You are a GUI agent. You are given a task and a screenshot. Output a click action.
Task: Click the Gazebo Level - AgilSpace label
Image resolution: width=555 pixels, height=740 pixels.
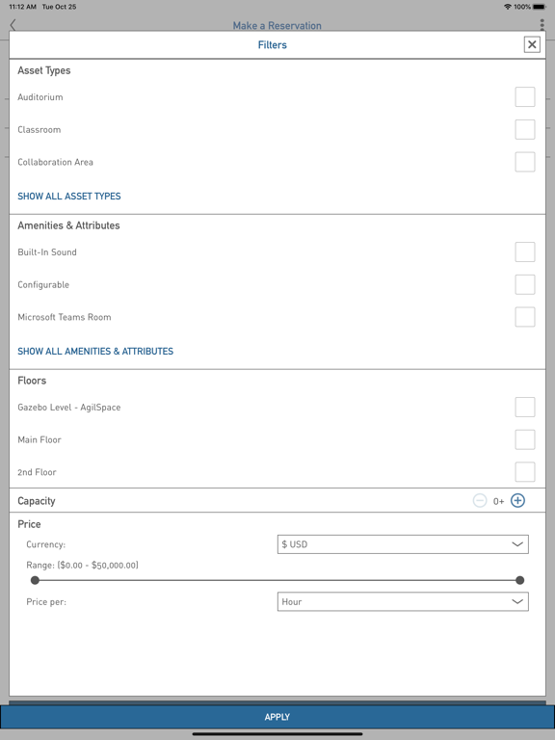tap(69, 408)
